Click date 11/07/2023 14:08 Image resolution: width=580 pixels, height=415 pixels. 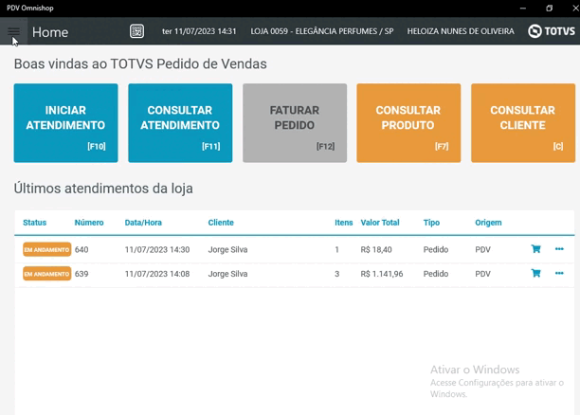157,274
